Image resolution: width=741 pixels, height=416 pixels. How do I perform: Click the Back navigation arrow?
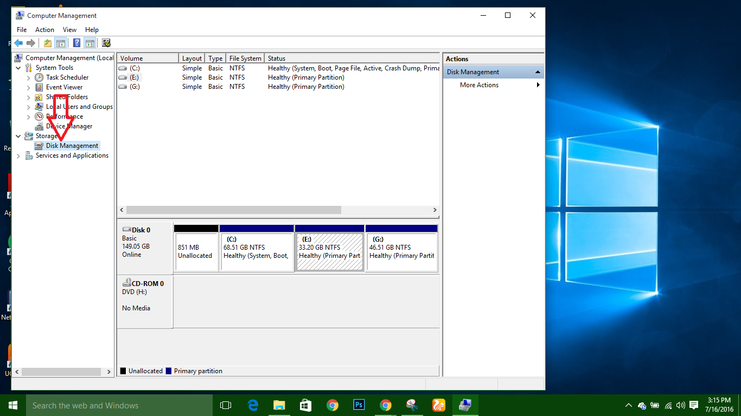point(18,43)
